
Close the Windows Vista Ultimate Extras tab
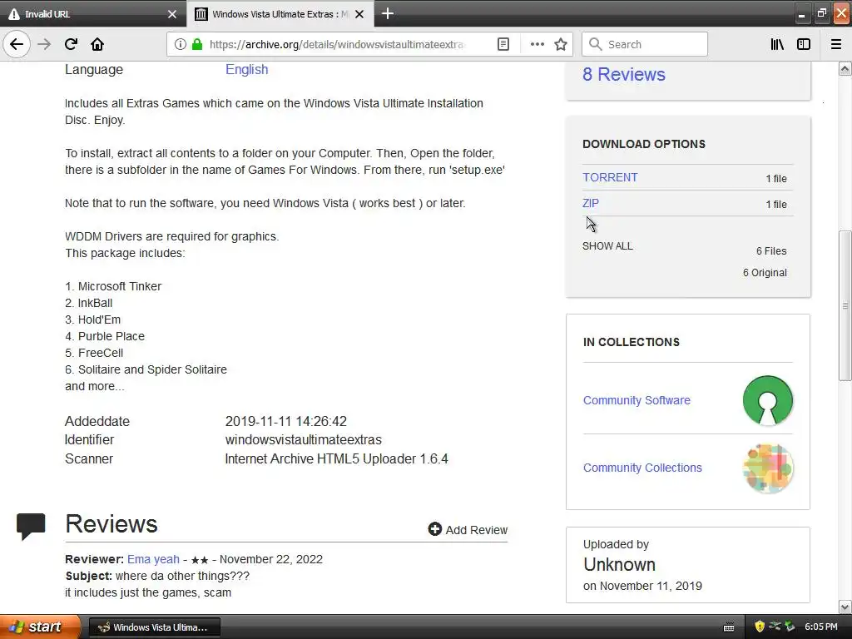[x=359, y=14]
